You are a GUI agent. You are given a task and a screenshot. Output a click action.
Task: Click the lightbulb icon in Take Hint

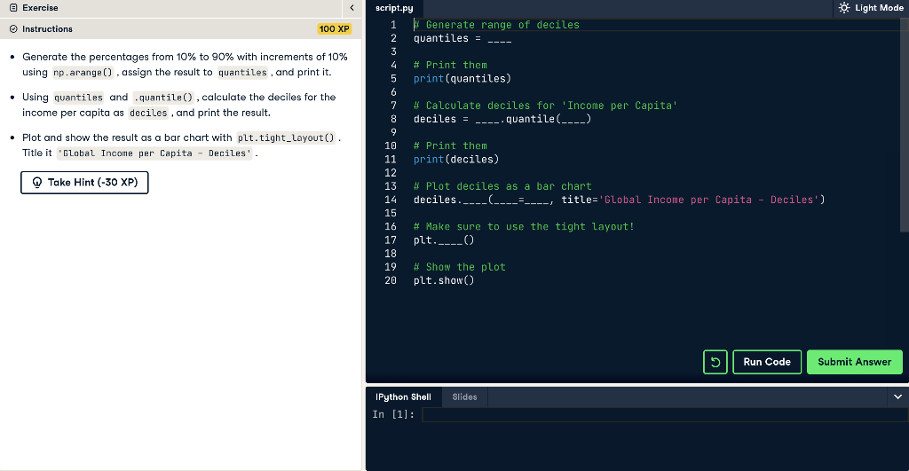pos(37,183)
